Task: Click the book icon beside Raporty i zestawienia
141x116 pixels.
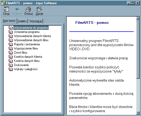Action: (x=11, y=44)
